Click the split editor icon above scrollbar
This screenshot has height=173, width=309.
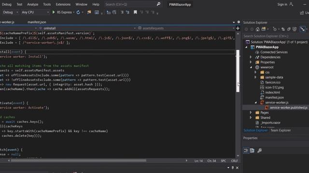[238, 28]
